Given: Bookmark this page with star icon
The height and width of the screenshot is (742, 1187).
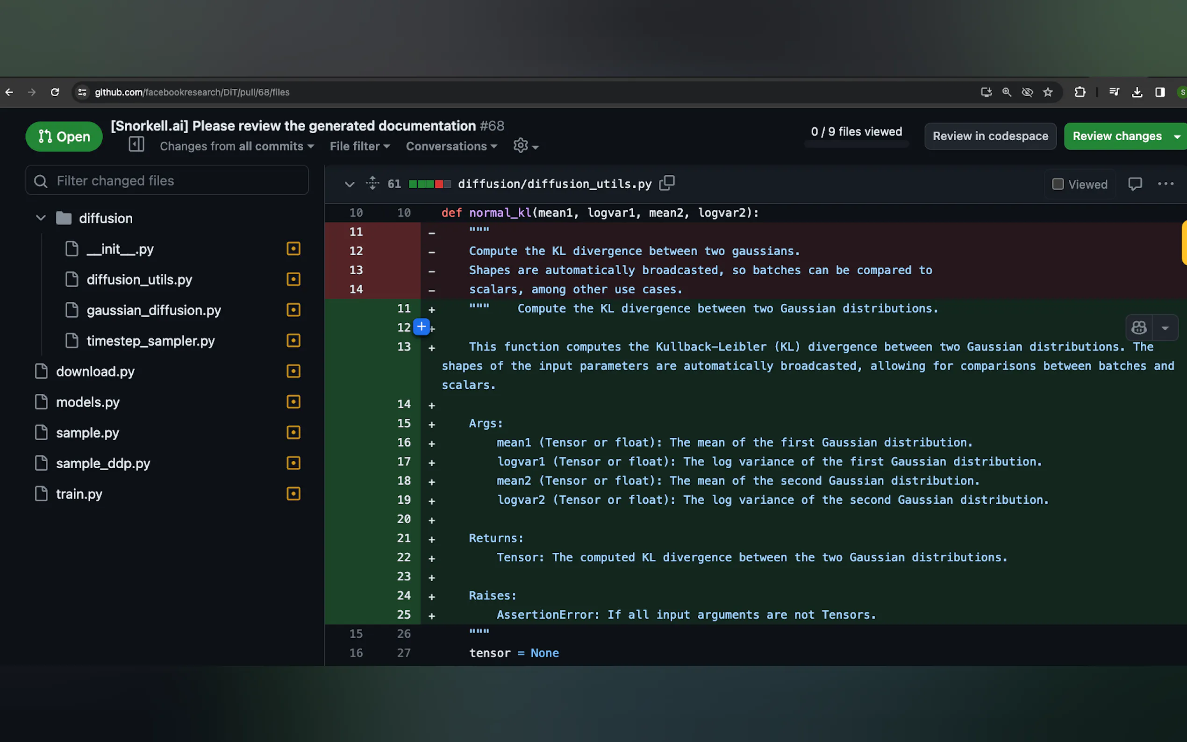Looking at the screenshot, I should point(1048,92).
